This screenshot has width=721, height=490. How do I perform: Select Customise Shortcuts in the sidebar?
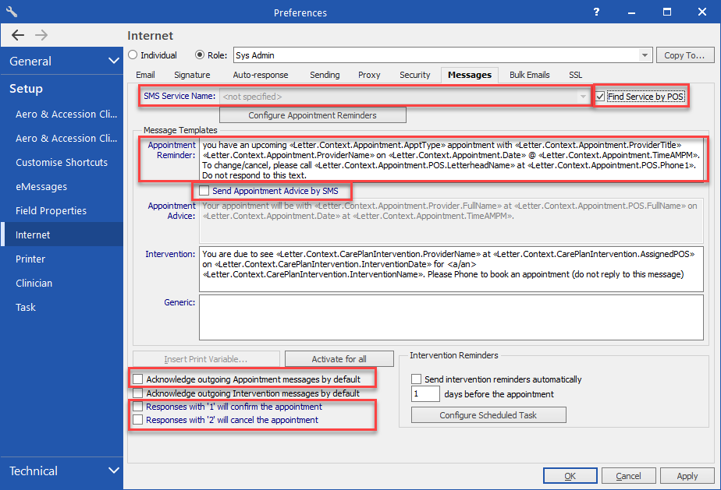coord(62,163)
